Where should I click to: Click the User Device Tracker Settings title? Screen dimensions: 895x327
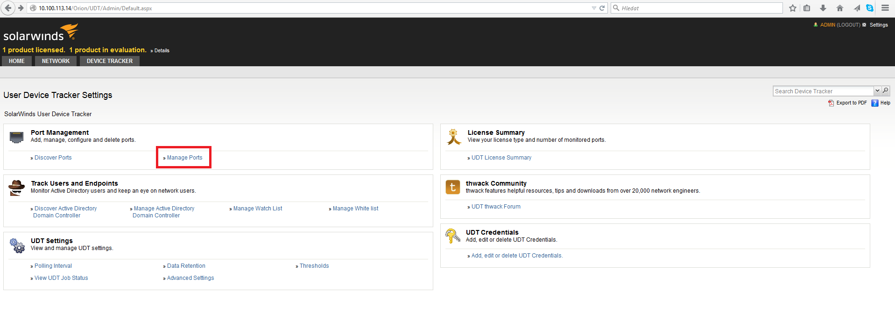point(58,95)
